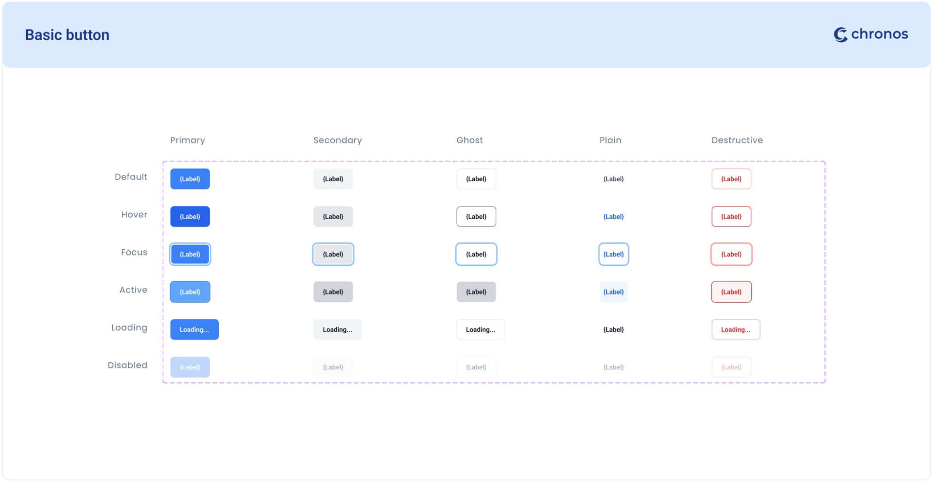Click the Ghost Default {Label} button
Screen dimensions: 933x482
[x=476, y=179]
